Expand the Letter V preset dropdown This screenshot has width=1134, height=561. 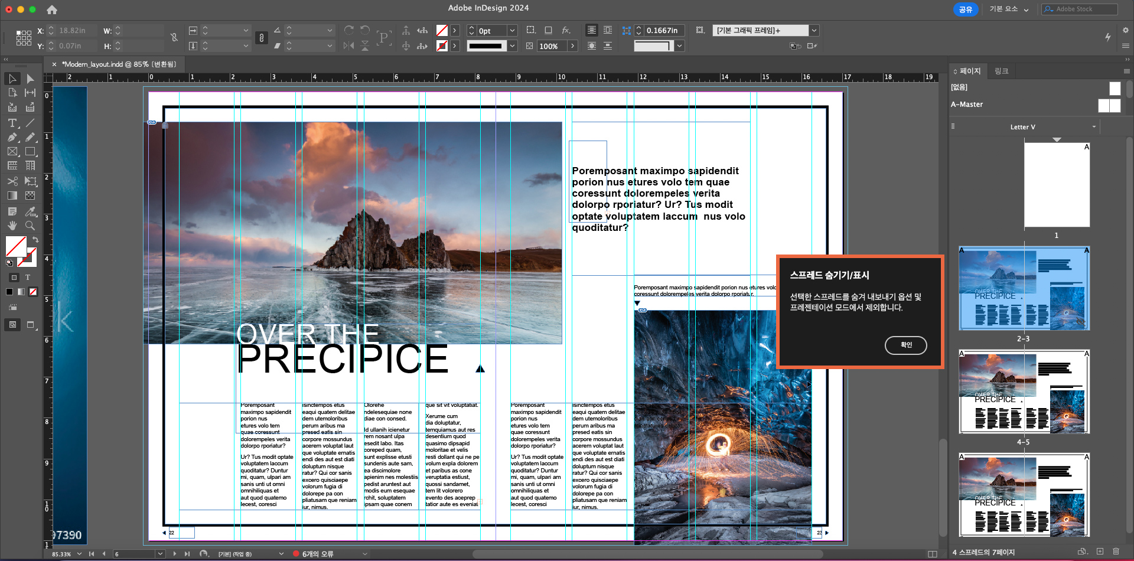1093,126
